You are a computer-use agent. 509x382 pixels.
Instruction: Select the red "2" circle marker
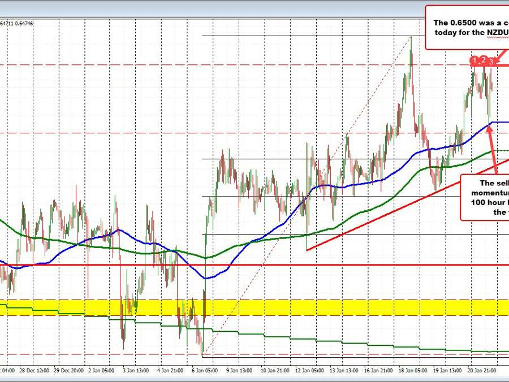(483, 59)
